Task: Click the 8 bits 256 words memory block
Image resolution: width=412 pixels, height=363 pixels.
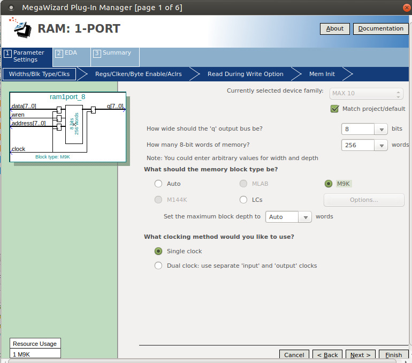Action: [74, 124]
